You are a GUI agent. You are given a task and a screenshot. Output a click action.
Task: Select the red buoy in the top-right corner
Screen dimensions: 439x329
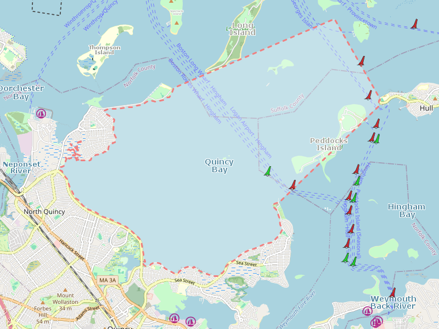point(414,24)
